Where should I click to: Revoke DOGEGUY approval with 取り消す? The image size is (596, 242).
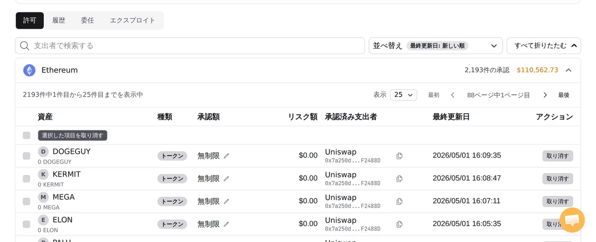tap(557, 156)
